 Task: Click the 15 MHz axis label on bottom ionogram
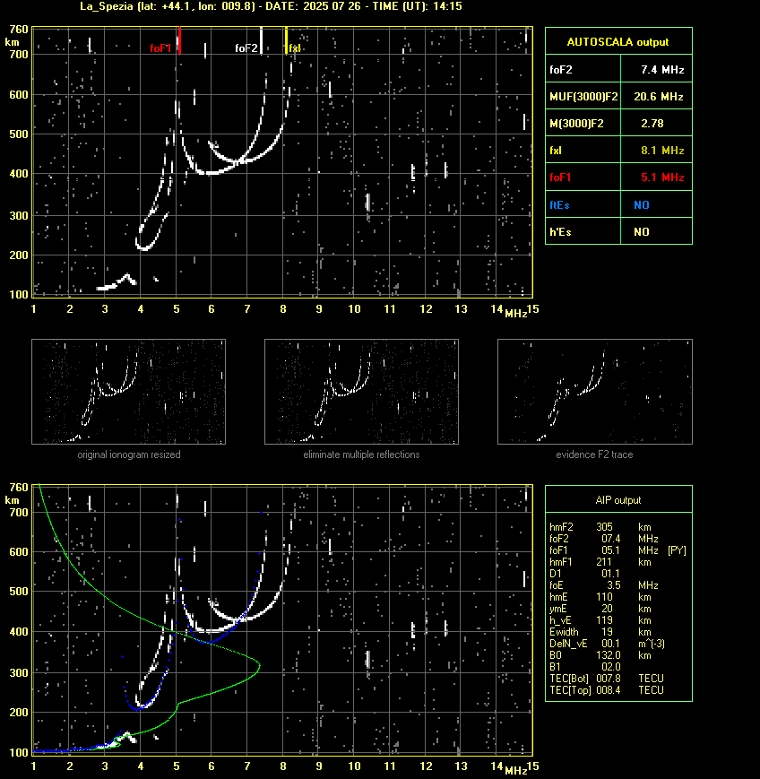pyautogui.click(x=532, y=766)
